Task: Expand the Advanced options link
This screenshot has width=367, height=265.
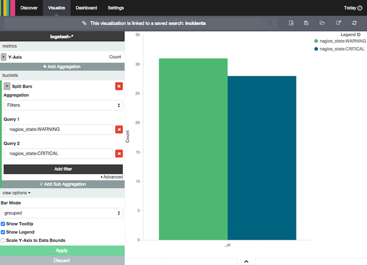Action: (x=111, y=177)
